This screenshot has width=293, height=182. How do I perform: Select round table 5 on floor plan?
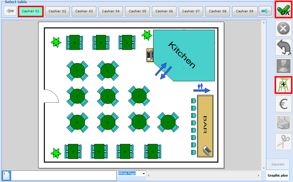point(108,96)
